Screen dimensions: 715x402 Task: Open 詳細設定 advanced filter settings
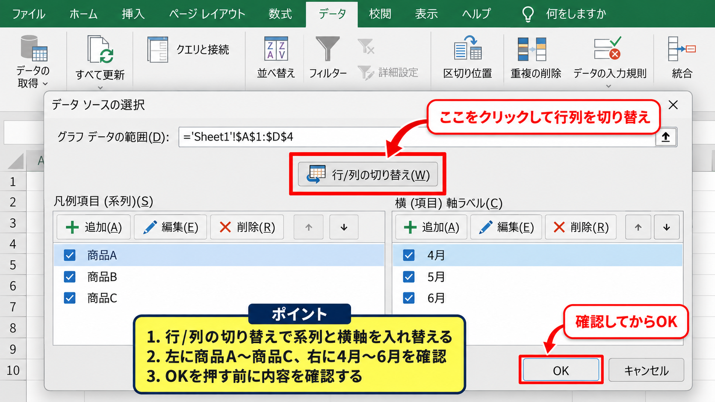tap(388, 73)
